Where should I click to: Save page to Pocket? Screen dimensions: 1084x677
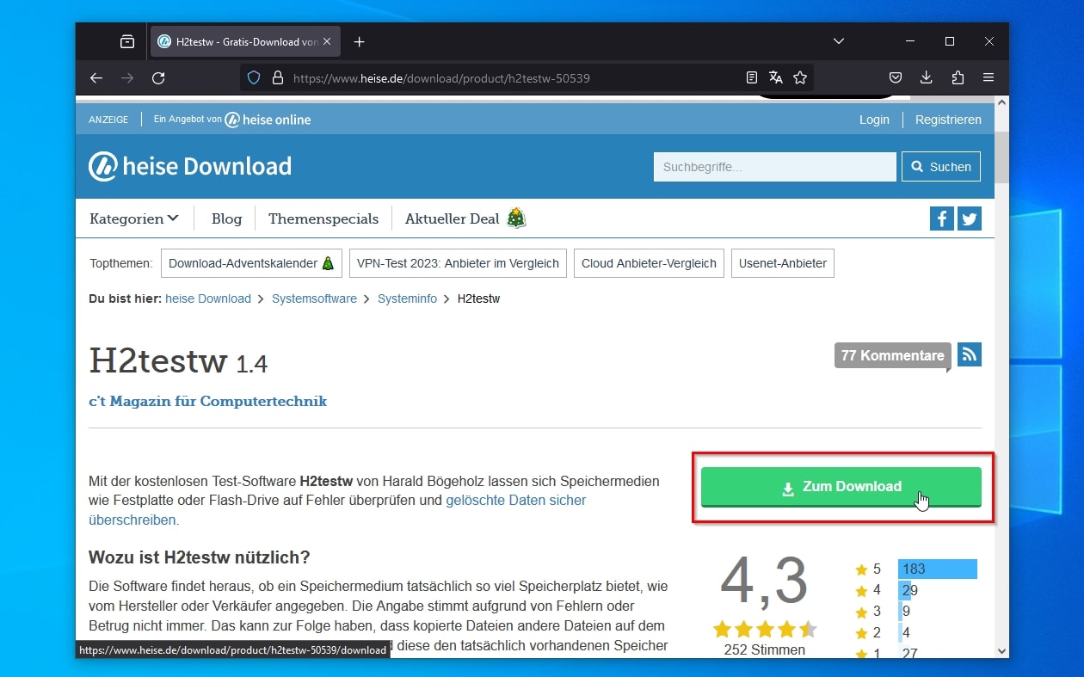click(896, 77)
